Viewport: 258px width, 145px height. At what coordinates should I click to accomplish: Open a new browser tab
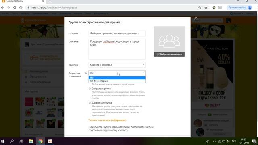pyautogui.click(x=50, y=1)
